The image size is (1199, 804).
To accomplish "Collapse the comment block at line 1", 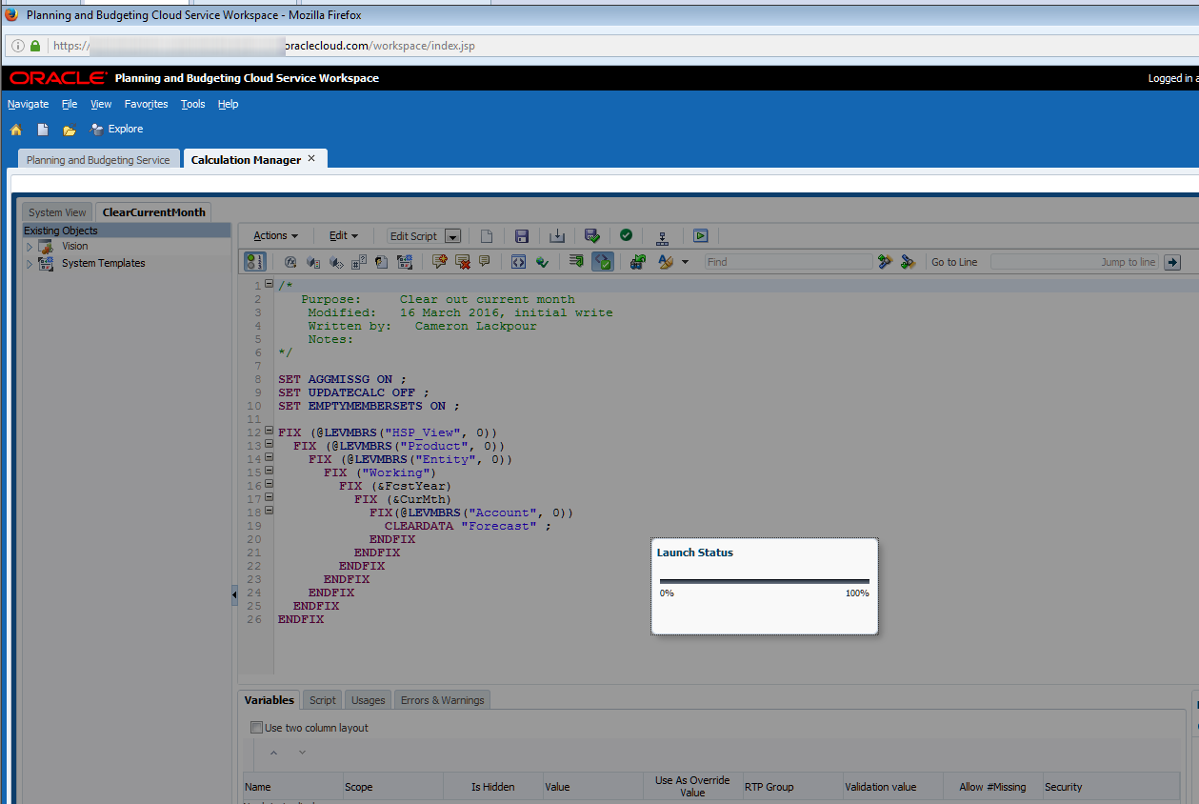I will pos(269,284).
